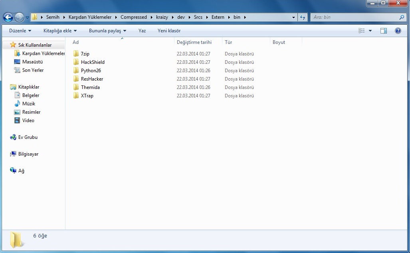Screen dimensions: 410x253
Task: Open the recent pages dropdown arrow
Action: click(27, 18)
